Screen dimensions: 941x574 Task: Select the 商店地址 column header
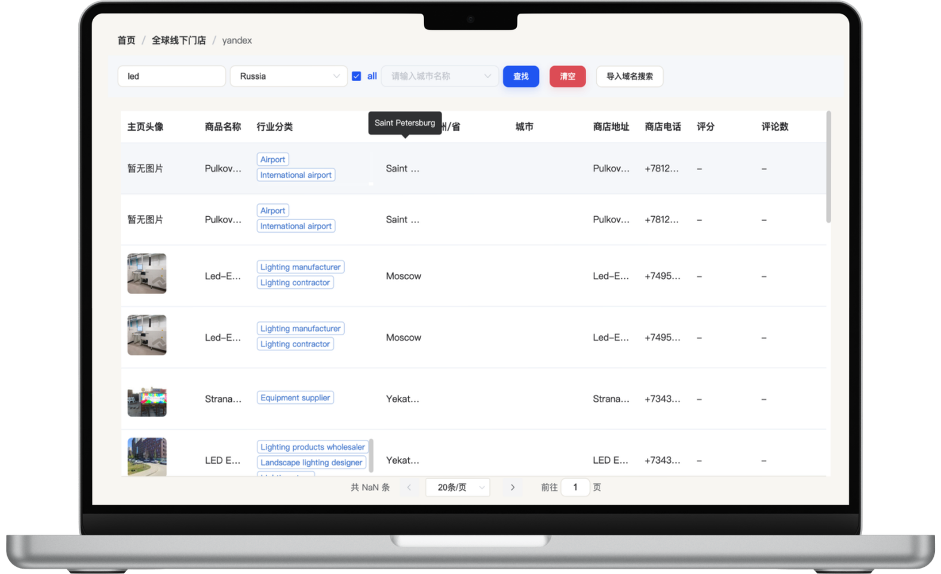tap(611, 126)
